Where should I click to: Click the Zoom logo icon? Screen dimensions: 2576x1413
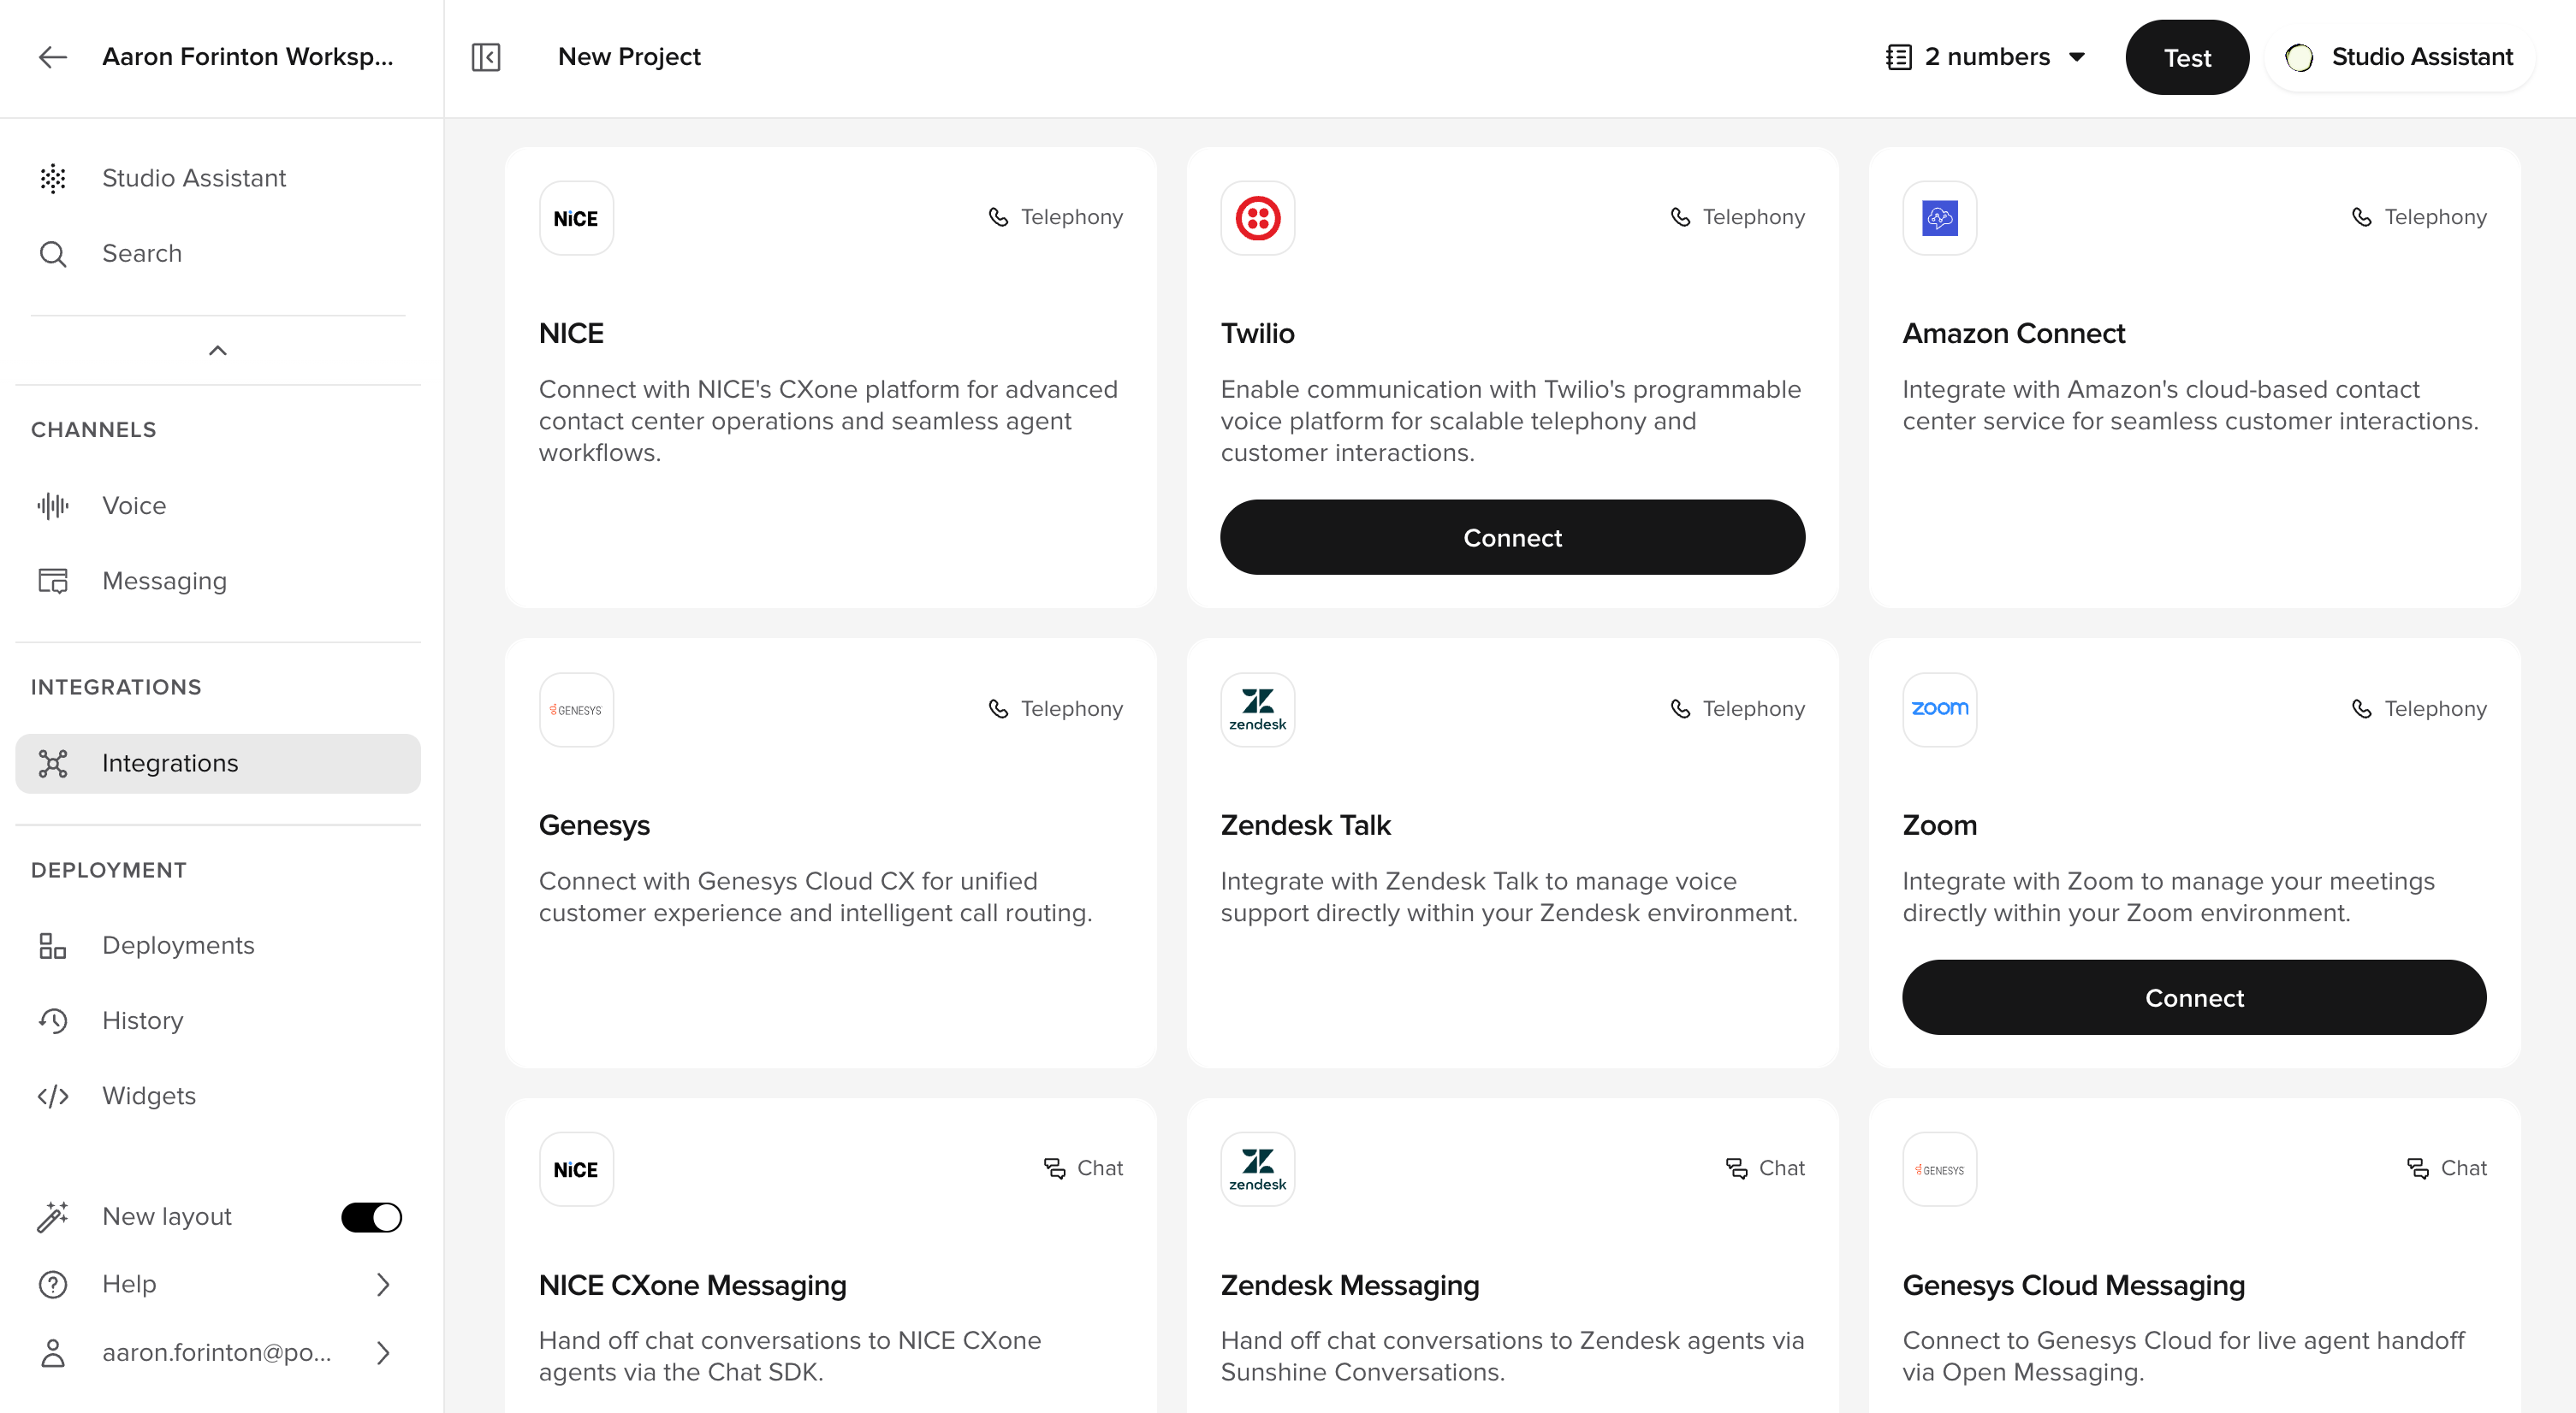(1939, 710)
